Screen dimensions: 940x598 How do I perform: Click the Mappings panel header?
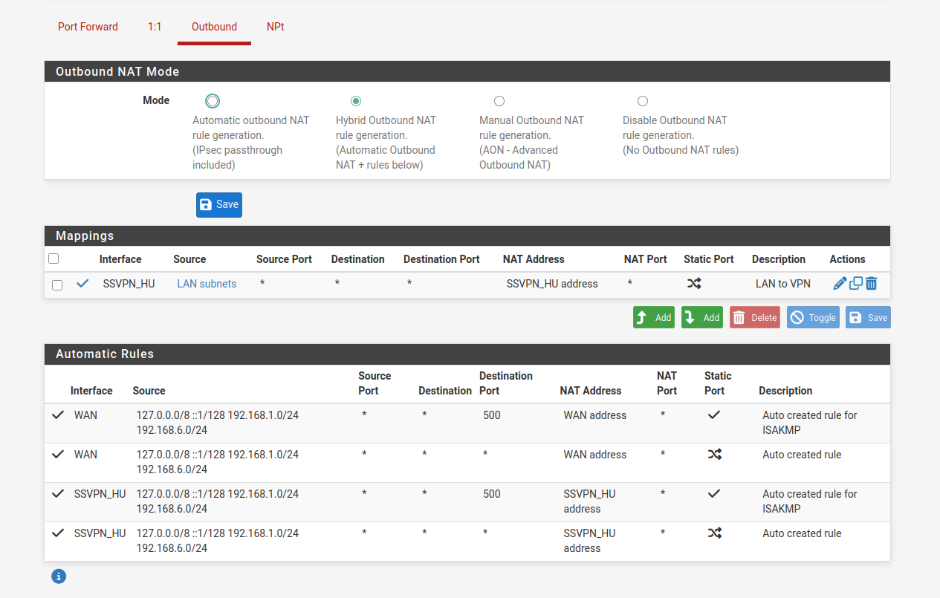pos(467,236)
